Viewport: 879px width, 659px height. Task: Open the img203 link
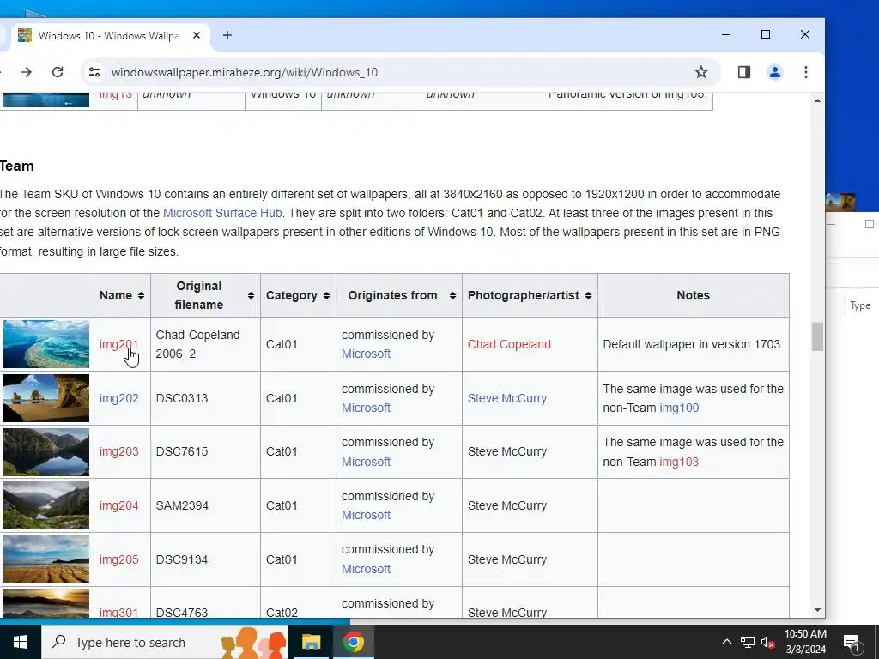point(118,451)
